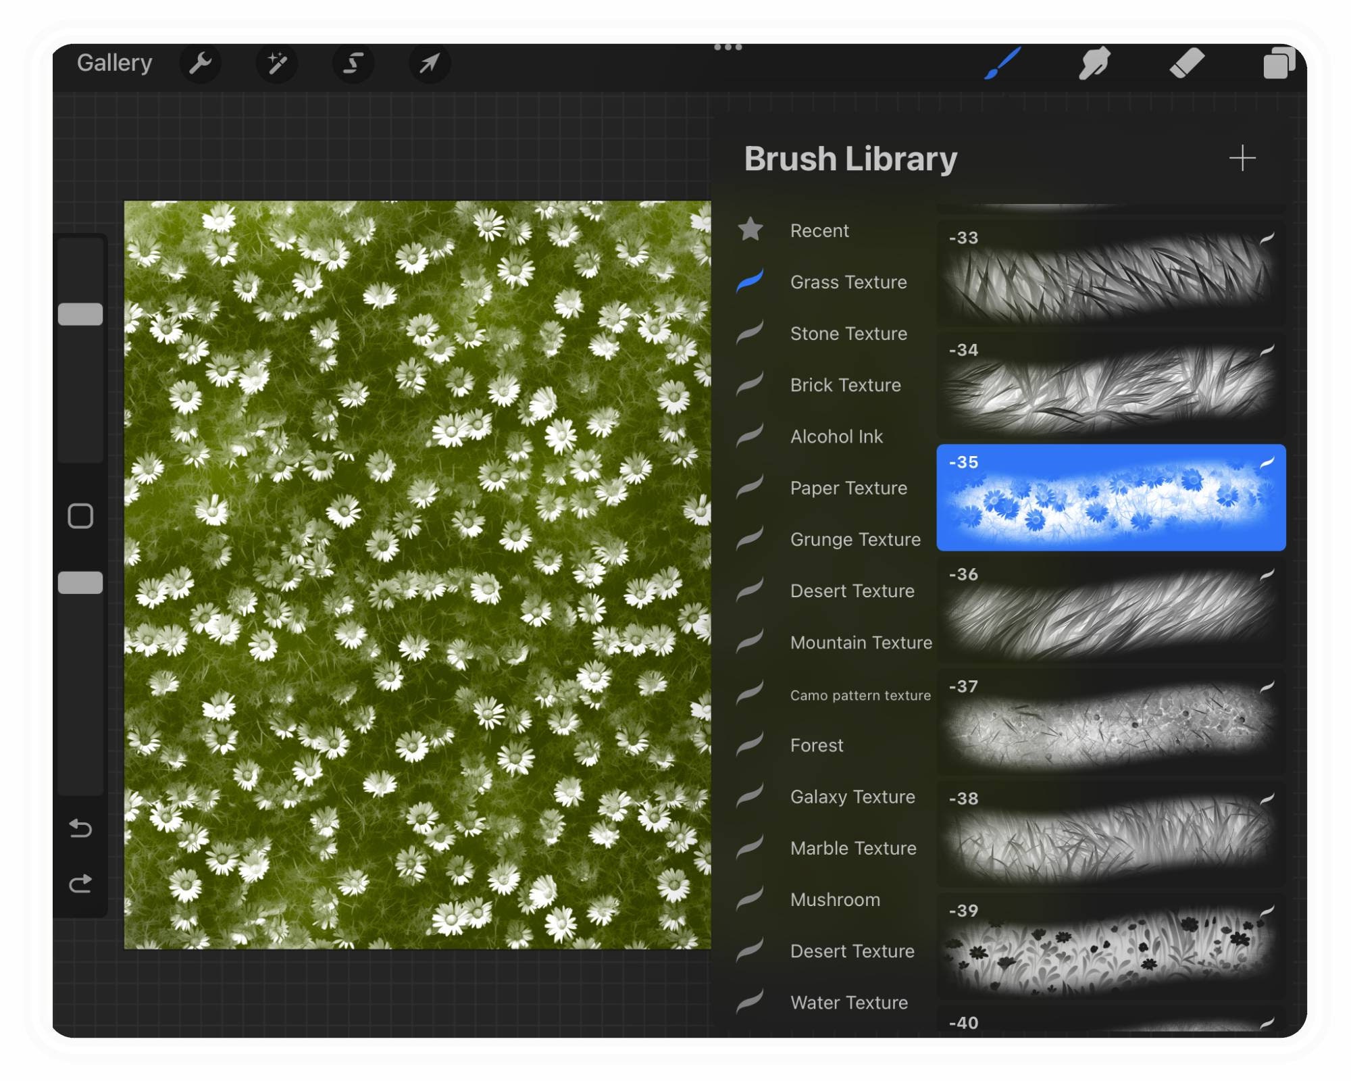Choose brush -37
The width and height of the screenshot is (1351, 1081).
(1111, 722)
